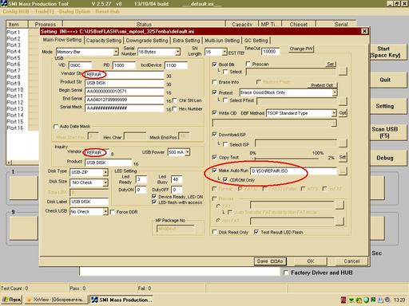Click the Scan USB (F5) button

coord(384,132)
